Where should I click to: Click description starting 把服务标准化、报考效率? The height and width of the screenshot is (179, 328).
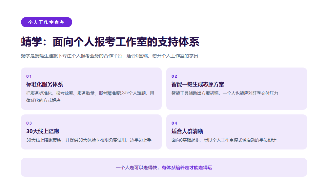tap(90, 97)
